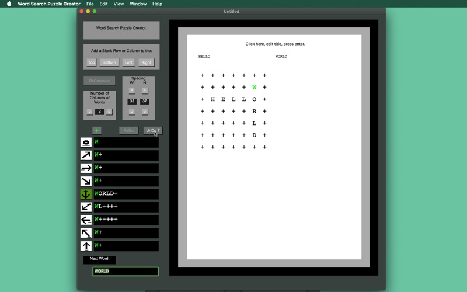Increase the number of word columns
The image size is (467, 292).
109,112
